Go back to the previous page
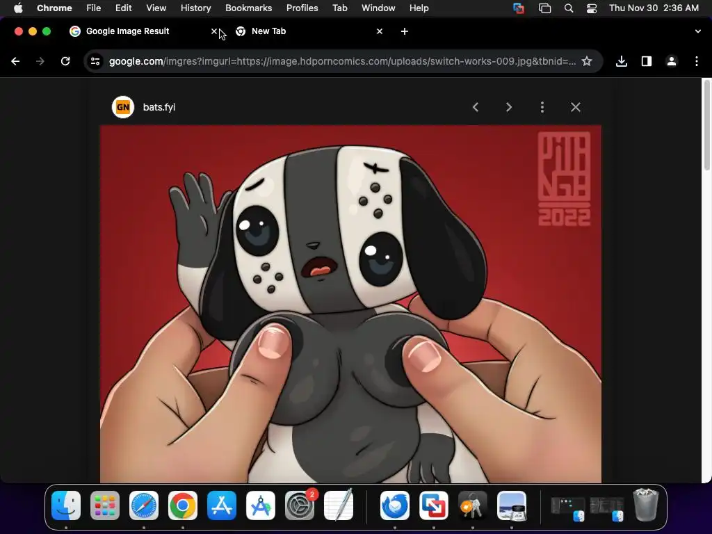This screenshot has height=534, width=712. [15, 61]
